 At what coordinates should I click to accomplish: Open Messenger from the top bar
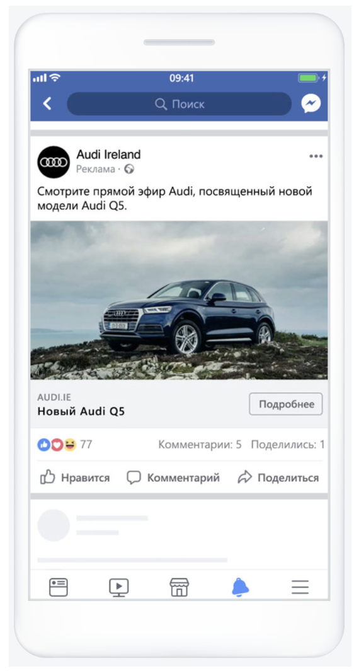pyautogui.click(x=311, y=103)
